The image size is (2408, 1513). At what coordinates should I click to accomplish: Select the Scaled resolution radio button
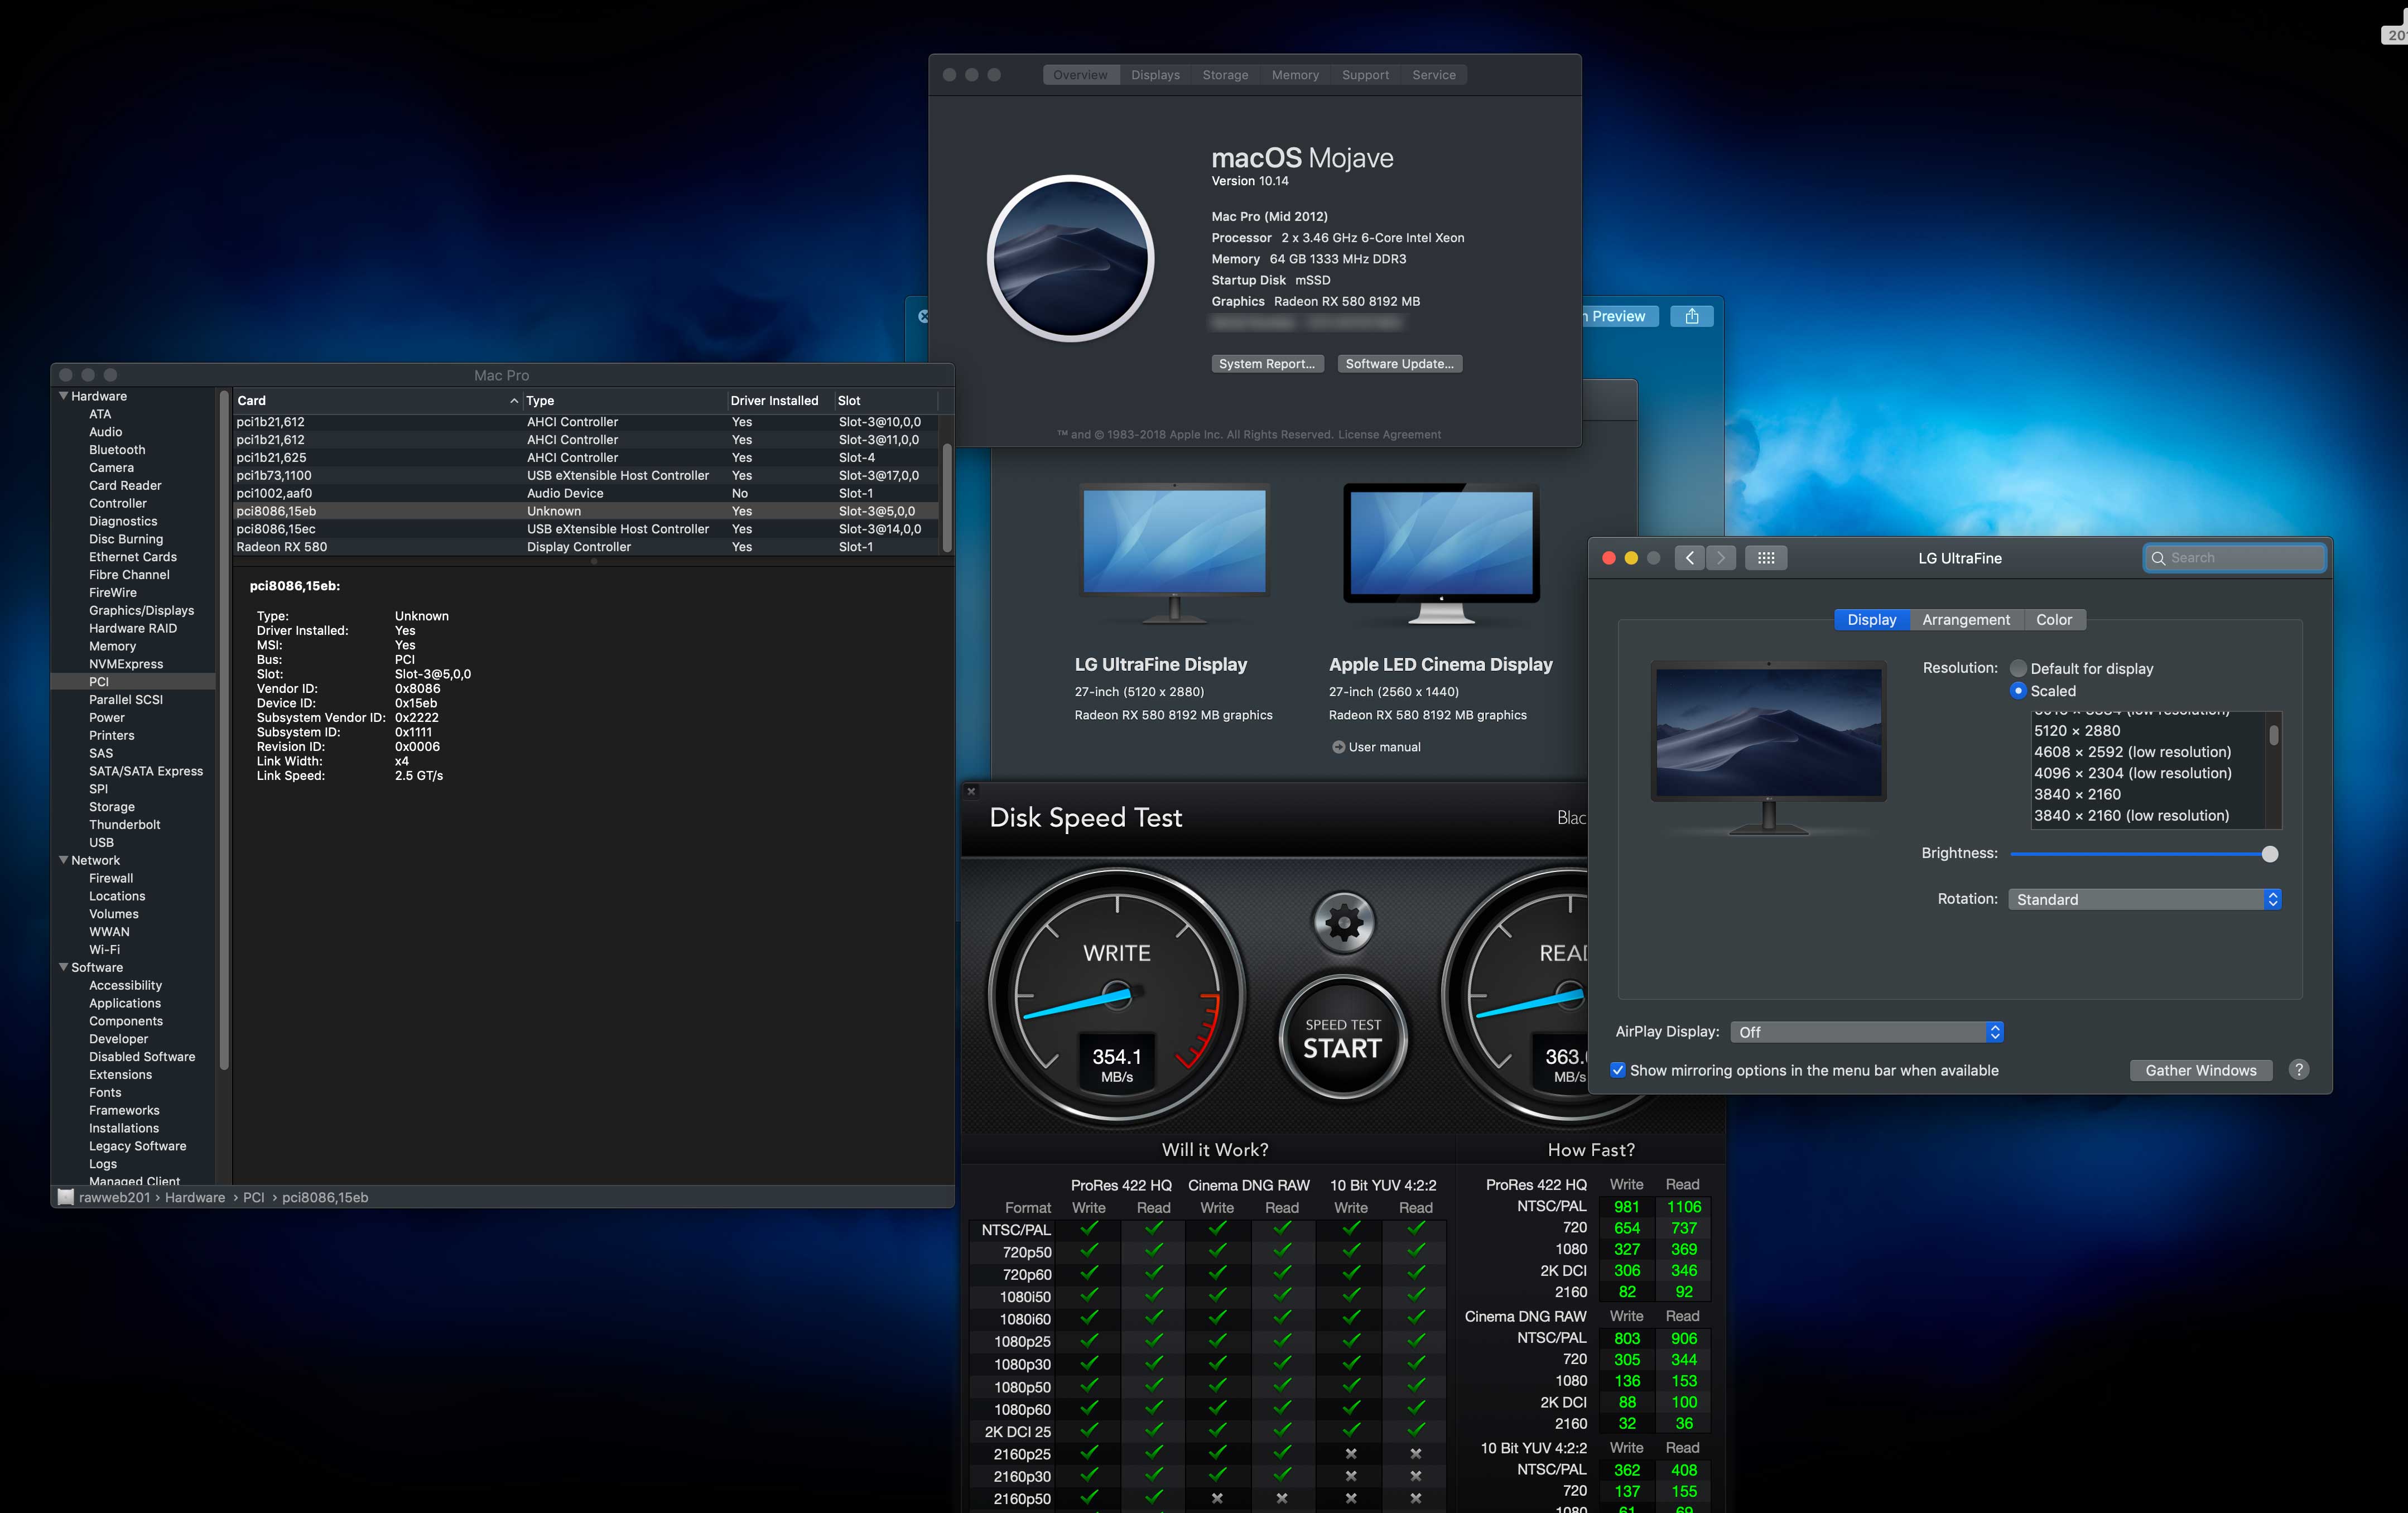[2018, 691]
